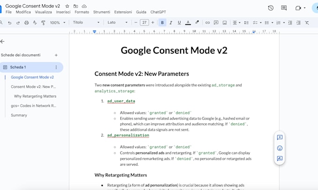
Task: Decrease indent of the paragraph
Action: 290,23
